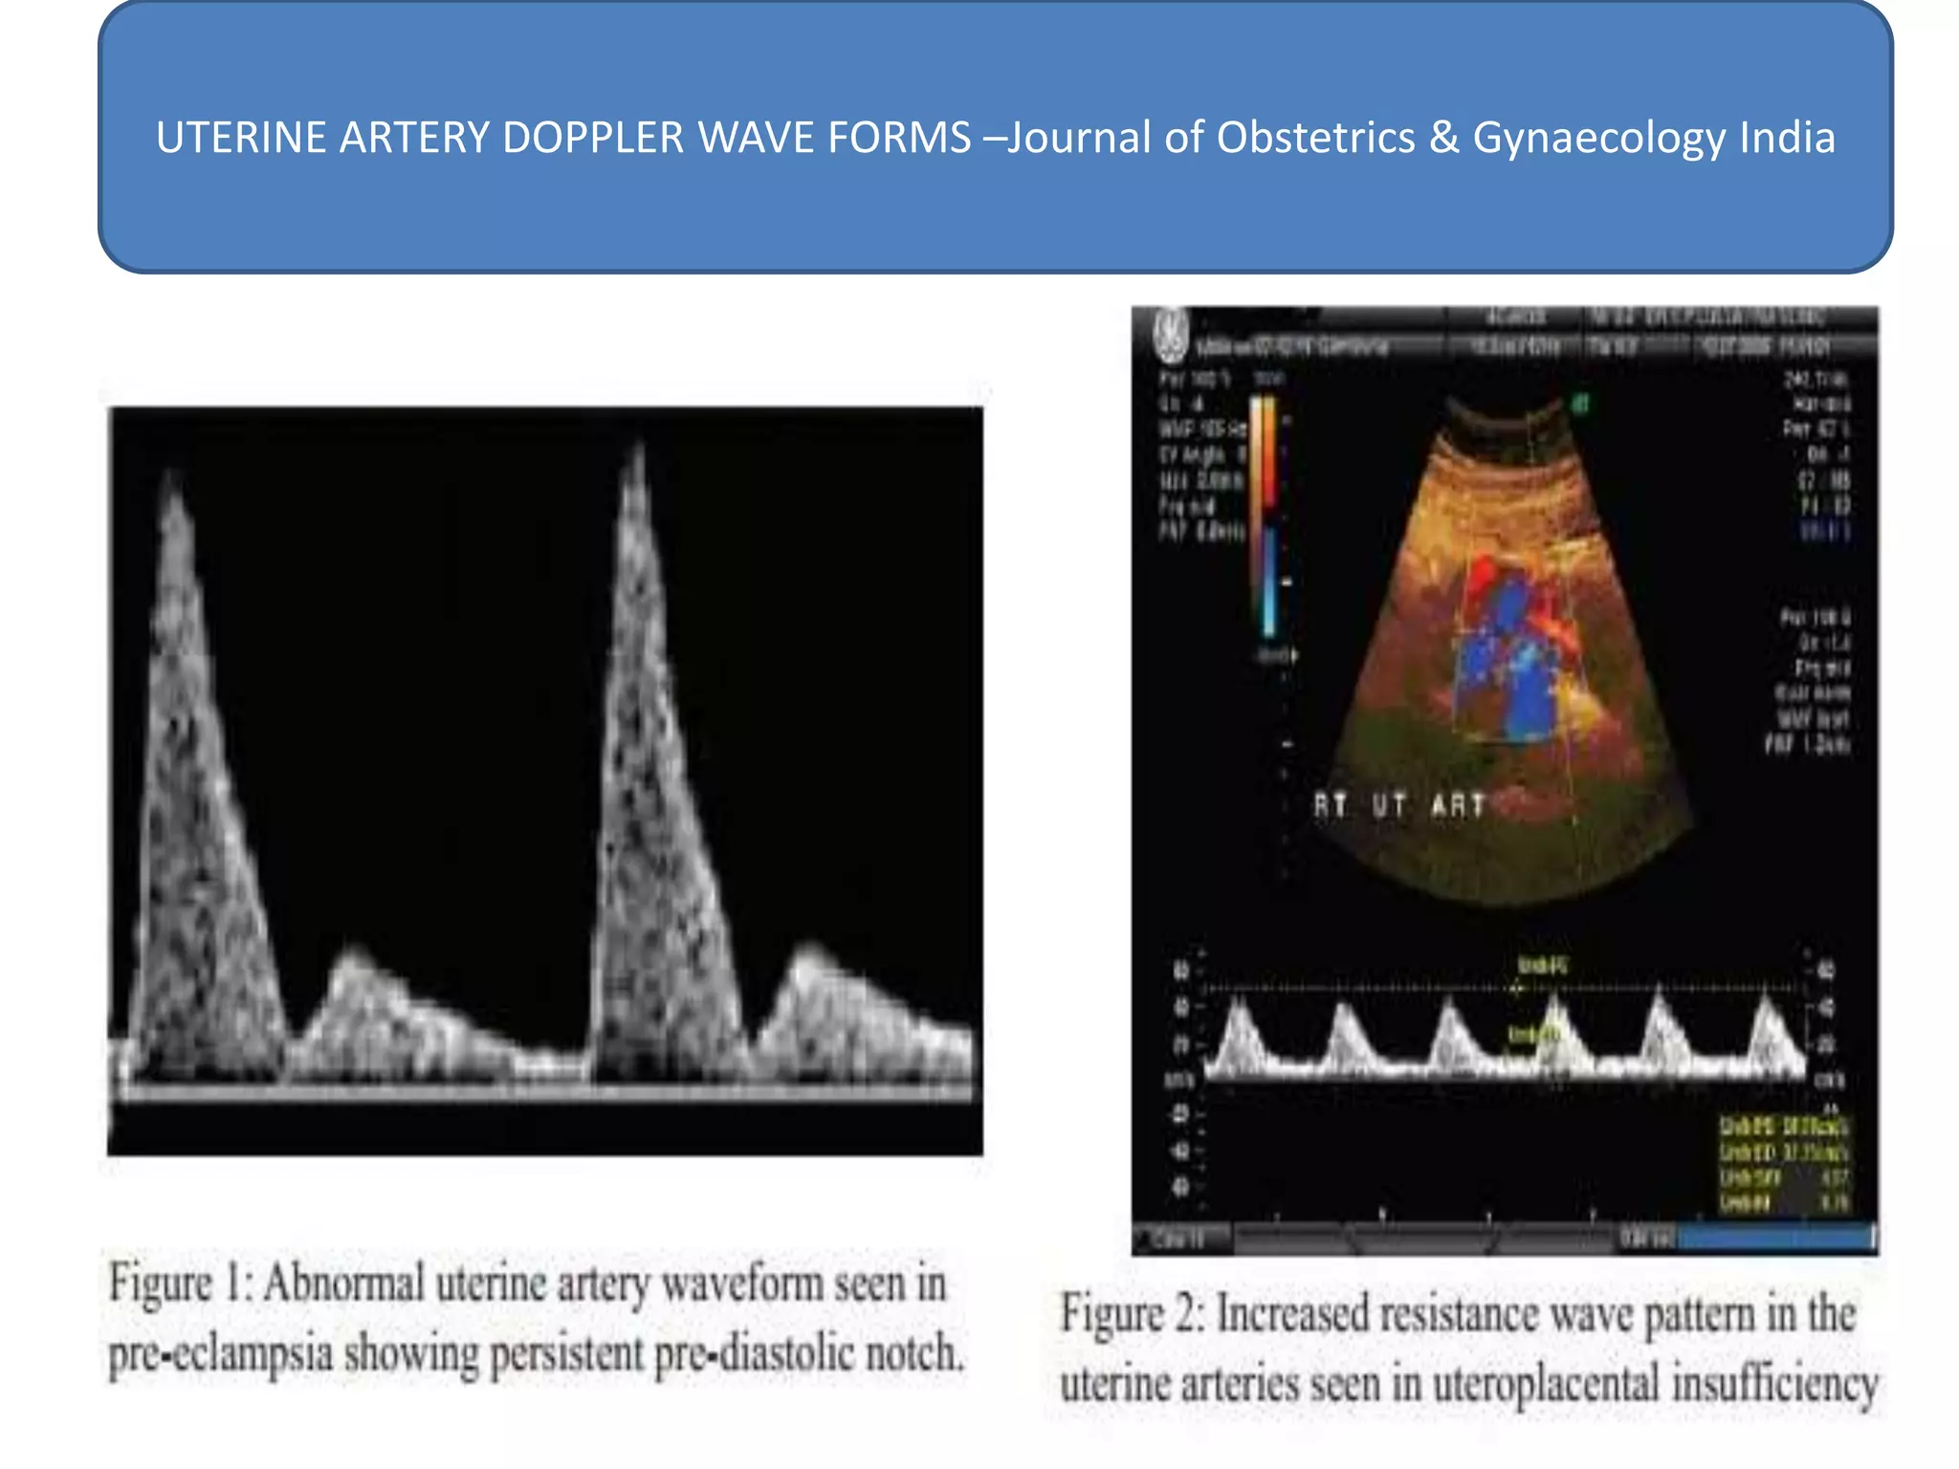Viewport: 1959px width, 1469px height.
Task: Click the Figure 2 increased resistance caption
Action: (1469, 1348)
